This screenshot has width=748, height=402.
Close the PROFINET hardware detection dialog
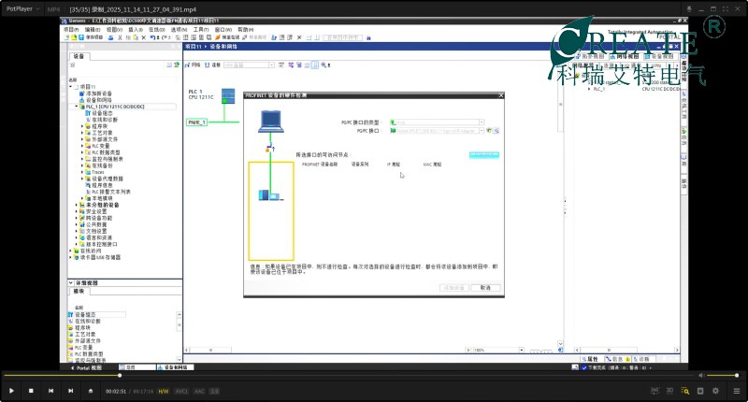tap(501, 95)
